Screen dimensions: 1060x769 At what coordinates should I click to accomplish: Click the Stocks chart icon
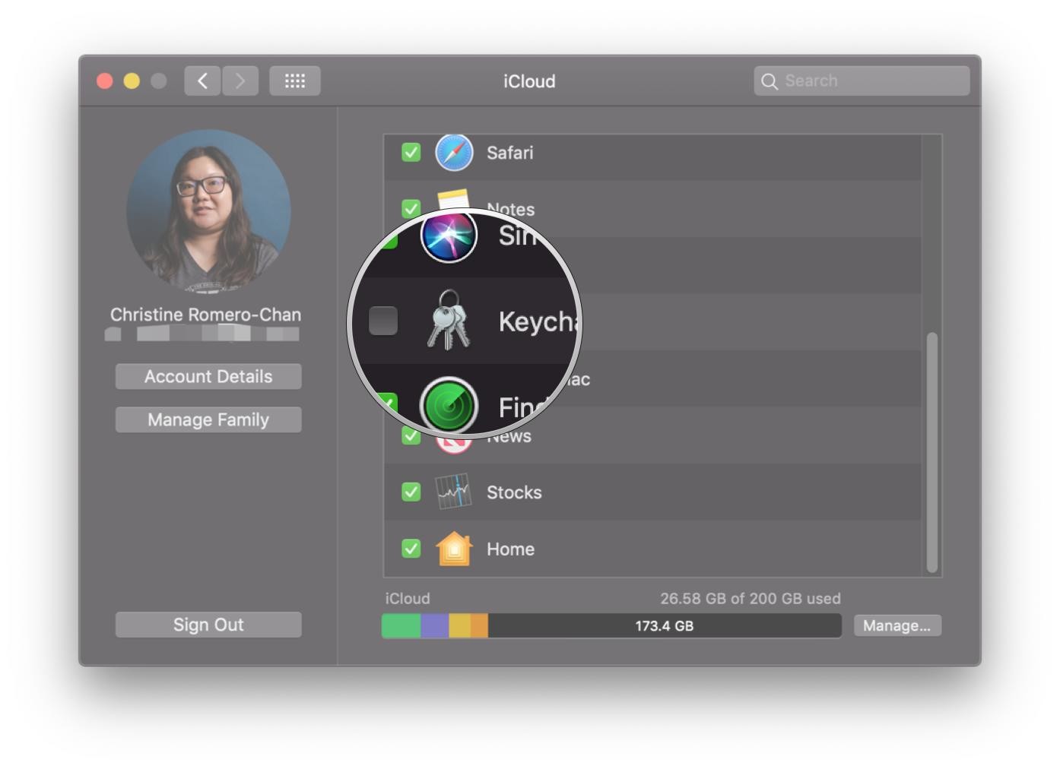coord(453,492)
